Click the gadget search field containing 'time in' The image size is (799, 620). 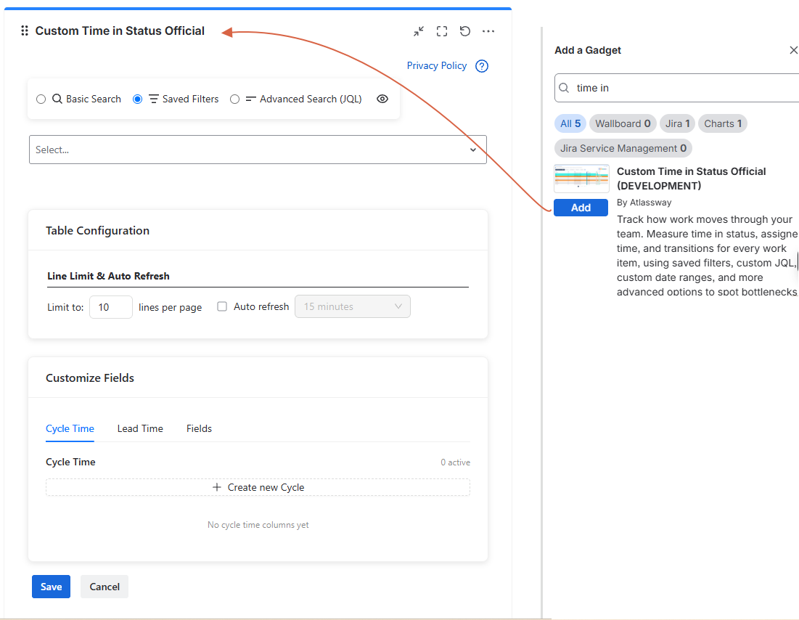click(x=676, y=88)
